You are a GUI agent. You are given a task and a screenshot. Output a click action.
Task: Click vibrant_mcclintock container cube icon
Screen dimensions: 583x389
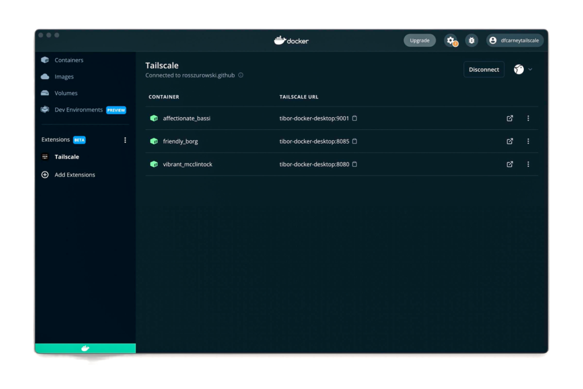point(154,164)
